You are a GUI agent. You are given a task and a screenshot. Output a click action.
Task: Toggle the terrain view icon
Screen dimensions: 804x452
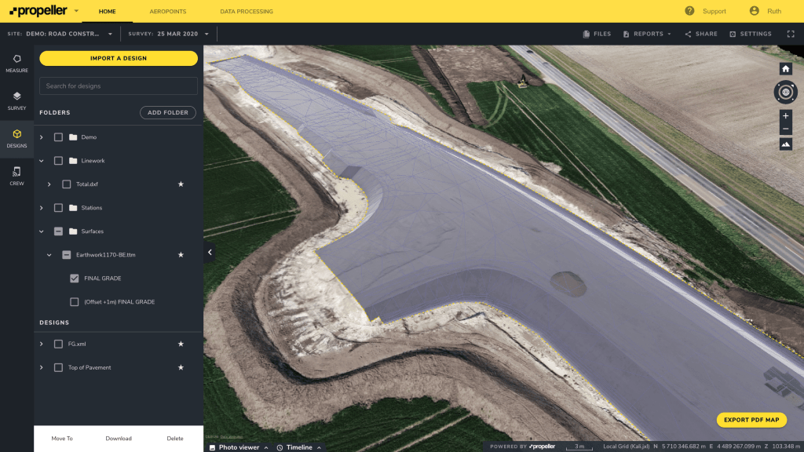tap(786, 144)
